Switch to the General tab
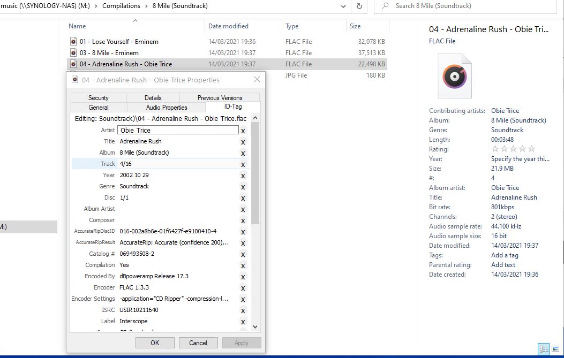564x358 pixels. pos(99,108)
